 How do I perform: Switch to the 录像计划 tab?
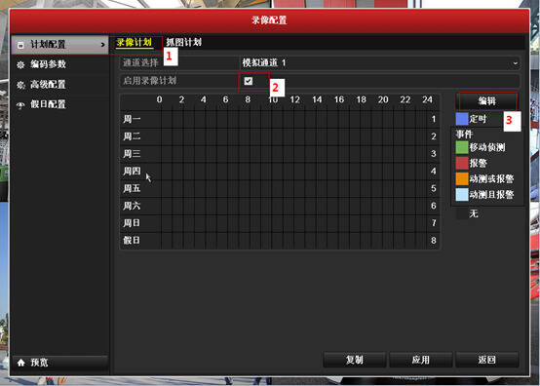[x=134, y=42]
